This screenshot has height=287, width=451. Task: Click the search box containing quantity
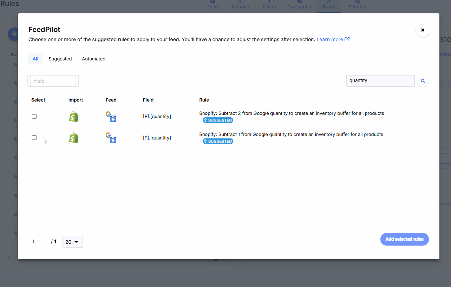[x=380, y=81]
